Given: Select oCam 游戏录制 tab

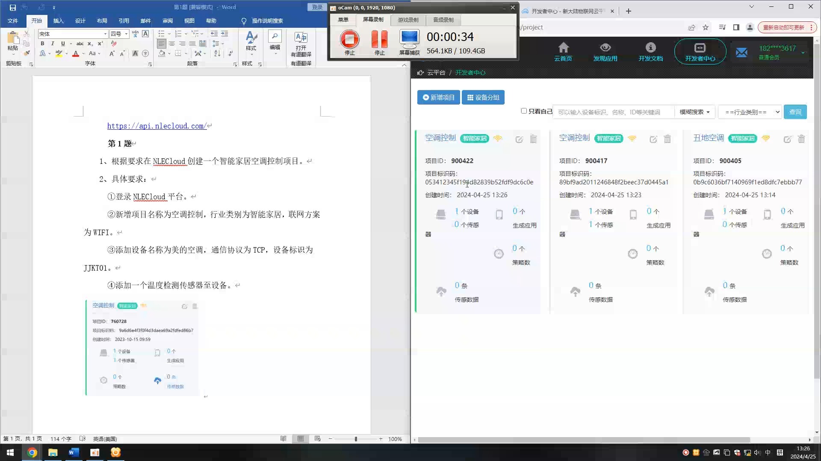Looking at the screenshot, I should (408, 20).
